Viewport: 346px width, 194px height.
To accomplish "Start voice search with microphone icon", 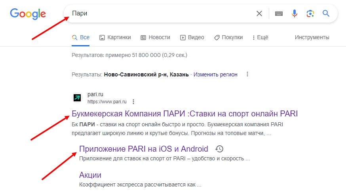I will pyautogui.click(x=295, y=13).
